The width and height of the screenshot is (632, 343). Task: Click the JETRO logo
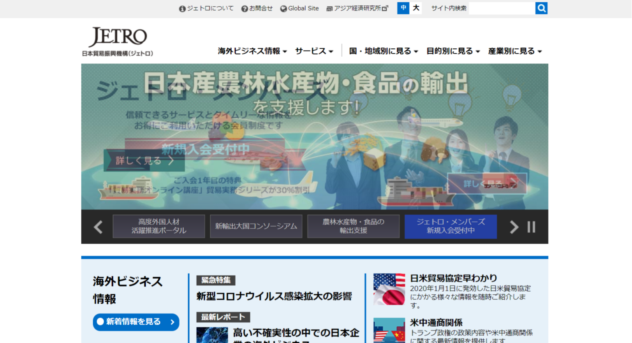(118, 41)
